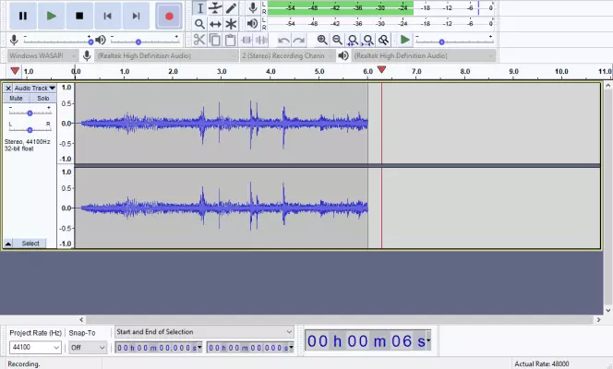Click the playback device speaker icon

(x=343, y=56)
